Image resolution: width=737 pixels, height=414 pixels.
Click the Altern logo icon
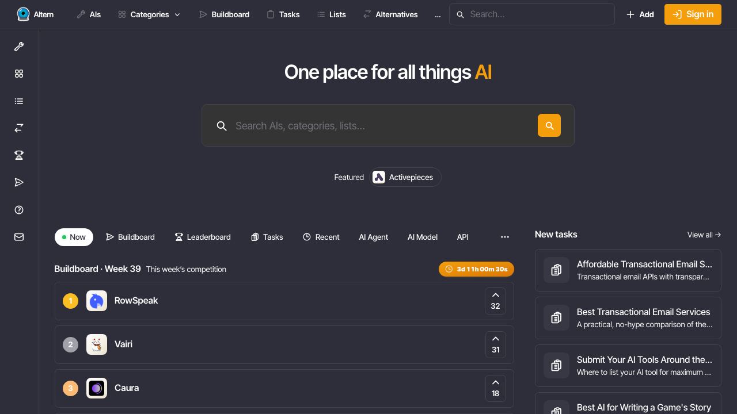[x=23, y=14]
